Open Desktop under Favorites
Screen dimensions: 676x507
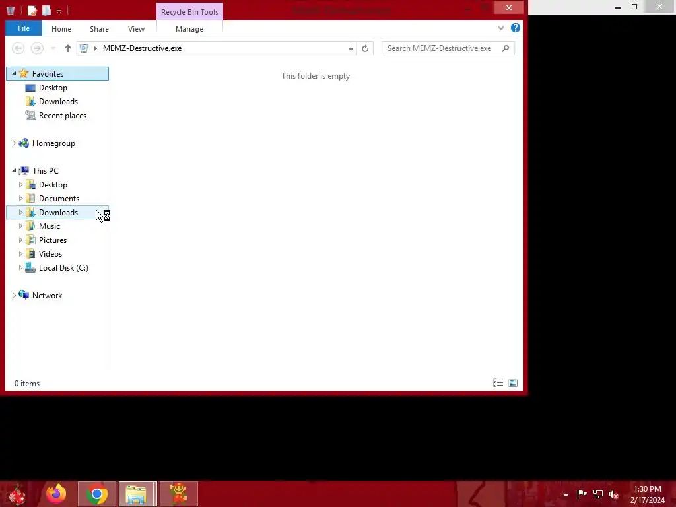pos(53,88)
